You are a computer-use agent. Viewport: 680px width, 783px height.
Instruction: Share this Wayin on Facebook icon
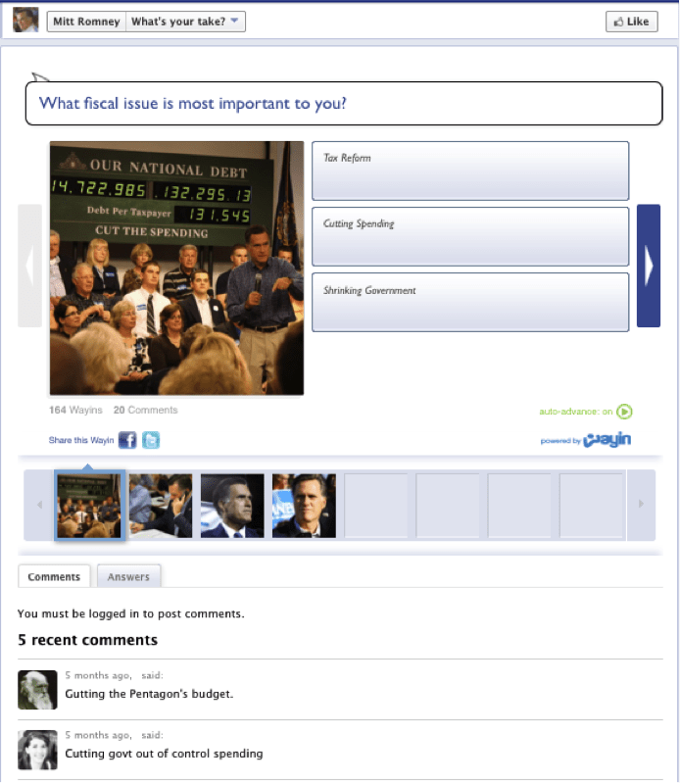pyautogui.click(x=127, y=440)
